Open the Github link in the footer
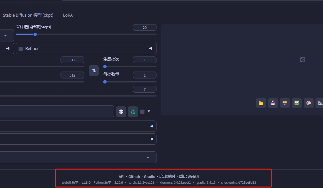Screen dimensions: 323x188 134,176
